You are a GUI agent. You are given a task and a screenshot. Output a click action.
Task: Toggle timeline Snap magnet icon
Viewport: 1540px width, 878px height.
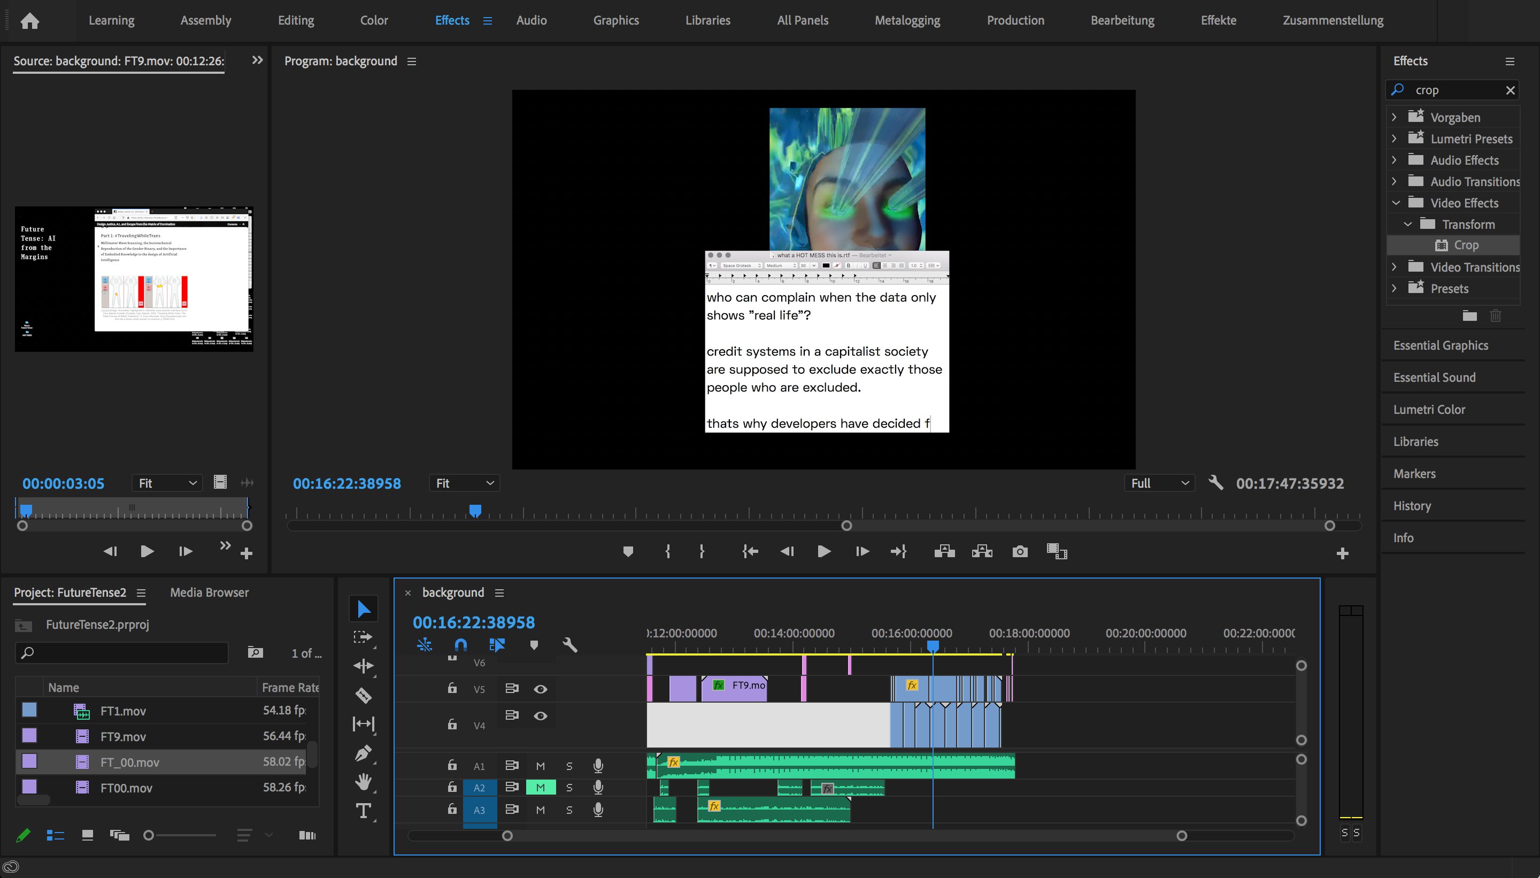(461, 645)
